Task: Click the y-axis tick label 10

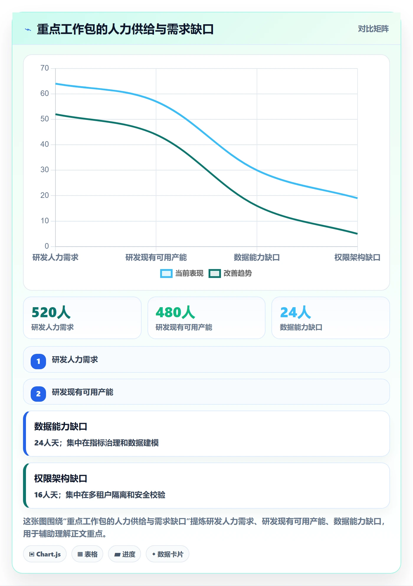Action: 45,221
